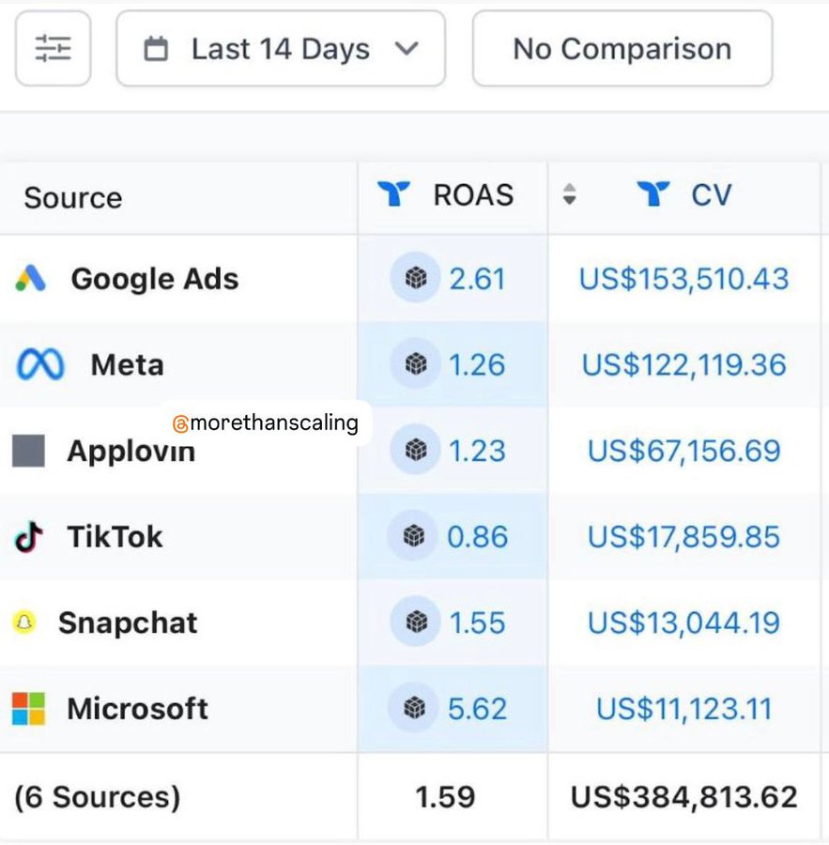Open the Applovin ROAS value 1.23
829x845 pixels.
pos(478,451)
